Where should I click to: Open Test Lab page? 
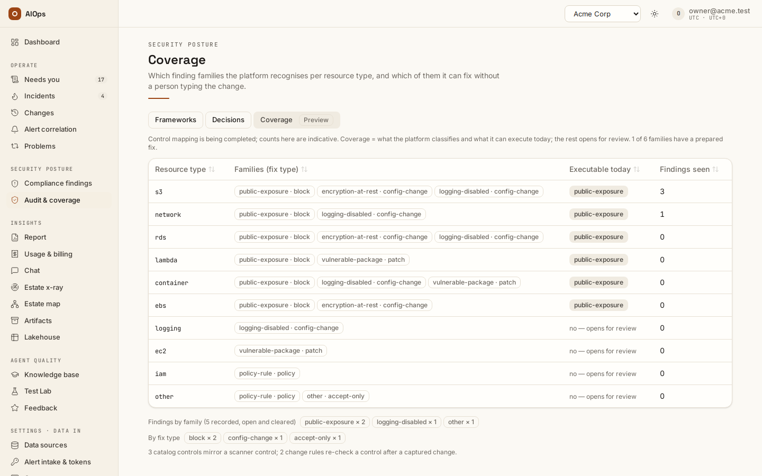(59, 391)
